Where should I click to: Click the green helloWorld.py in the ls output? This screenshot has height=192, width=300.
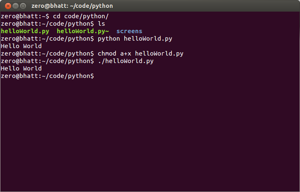[x=25, y=31]
